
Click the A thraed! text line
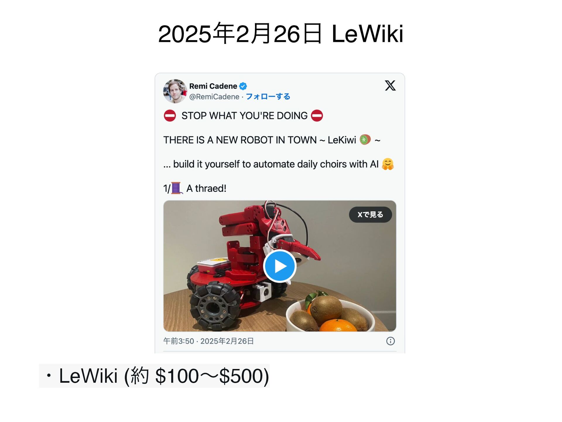[x=206, y=188]
